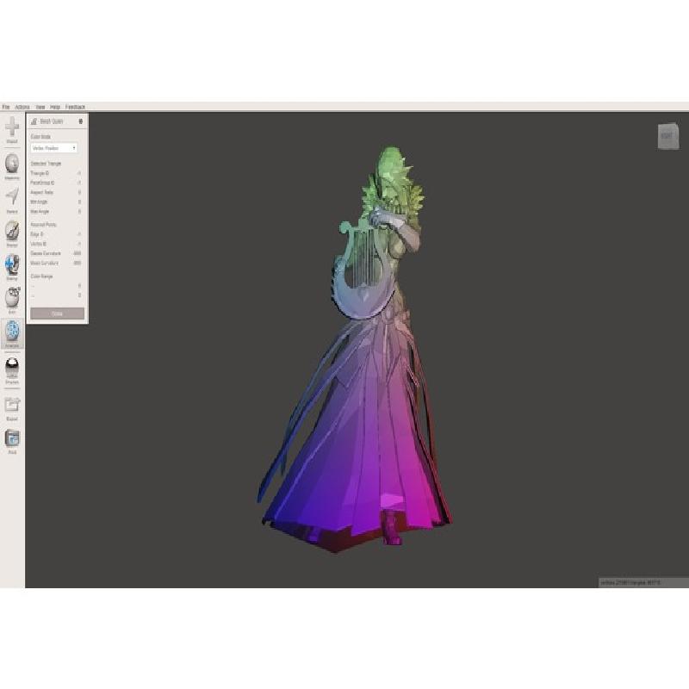Activate the Select tool arrow icon
Viewport: 689px width, 689px height.
pos(12,198)
